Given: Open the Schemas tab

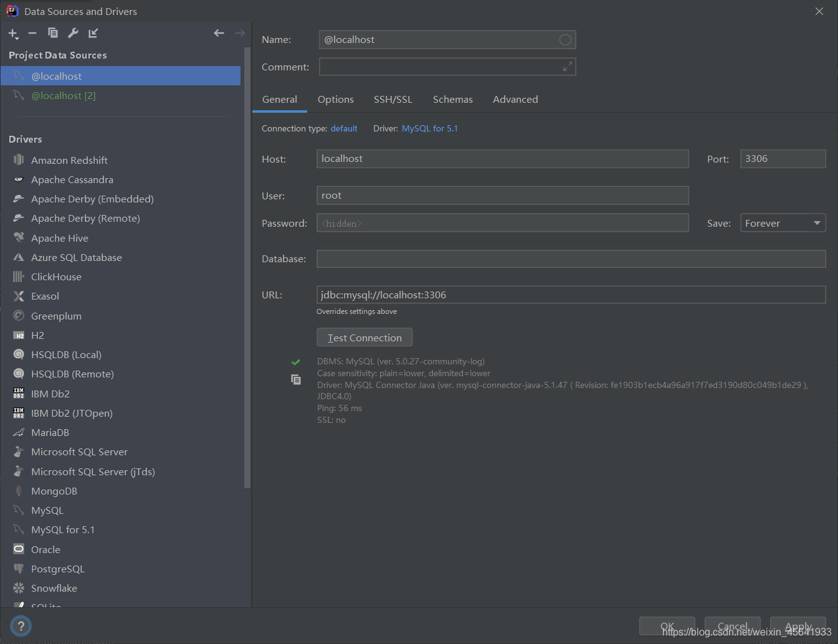Looking at the screenshot, I should click(x=452, y=99).
